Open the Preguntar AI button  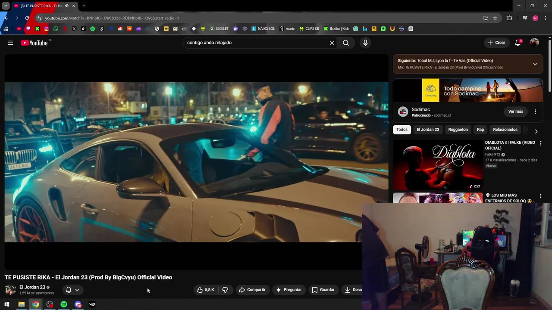[x=289, y=290]
